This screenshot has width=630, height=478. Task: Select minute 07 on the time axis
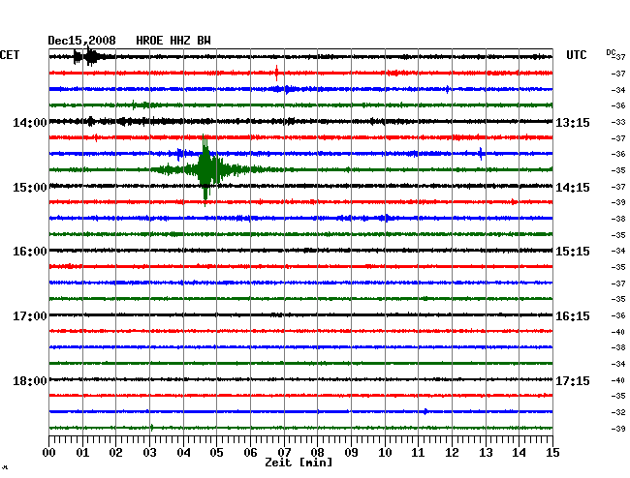tap(284, 453)
